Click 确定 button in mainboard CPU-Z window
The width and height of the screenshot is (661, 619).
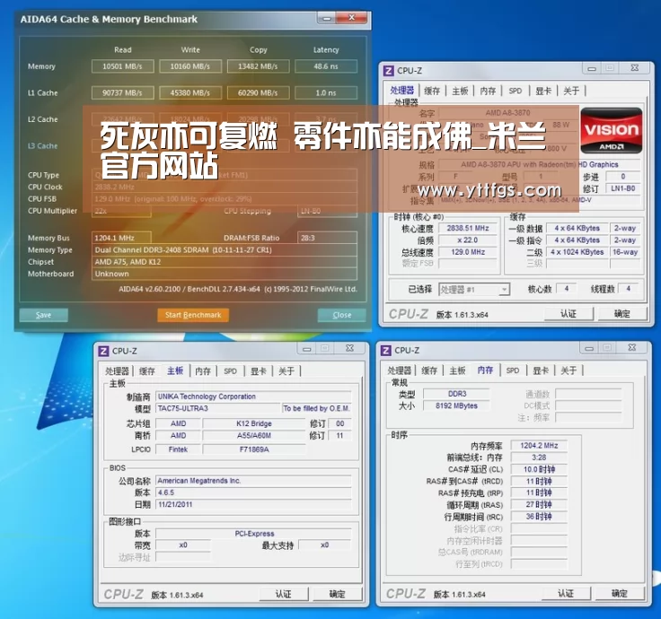(x=337, y=594)
